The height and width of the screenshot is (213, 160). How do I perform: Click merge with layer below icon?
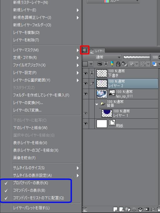[140, 209]
